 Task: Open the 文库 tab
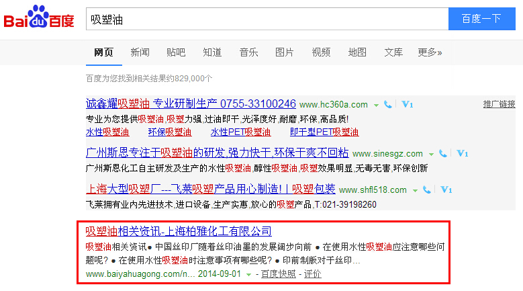(393, 52)
